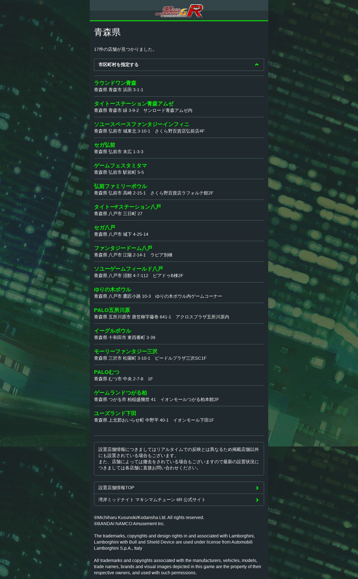Image resolution: width=358 pixels, height=579 pixels.
Task: Open the ゆりの木ボウル store link
Action: click(x=113, y=289)
